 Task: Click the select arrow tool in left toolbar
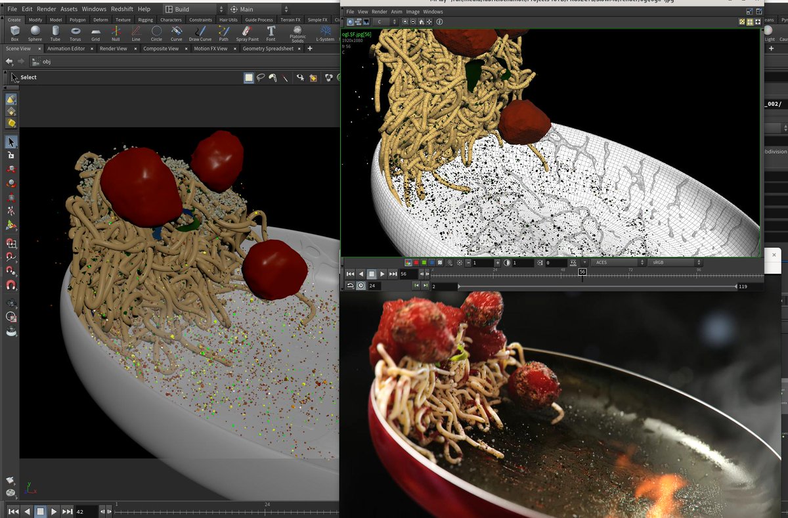(x=11, y=142)
